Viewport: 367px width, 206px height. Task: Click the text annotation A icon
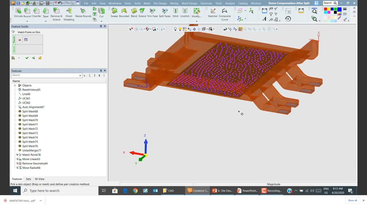click(x=264, y=19)
